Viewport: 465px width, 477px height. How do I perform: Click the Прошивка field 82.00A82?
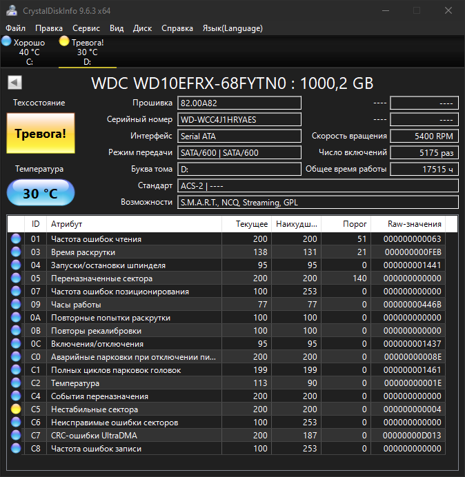click(239, 103)
